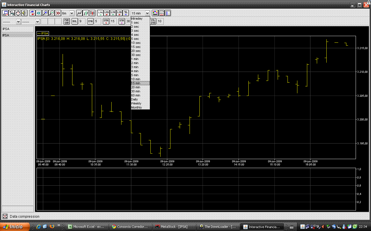Screen dimensions: 371x231
Task: Switch to candlestick chart style
Action: [92, 13]
